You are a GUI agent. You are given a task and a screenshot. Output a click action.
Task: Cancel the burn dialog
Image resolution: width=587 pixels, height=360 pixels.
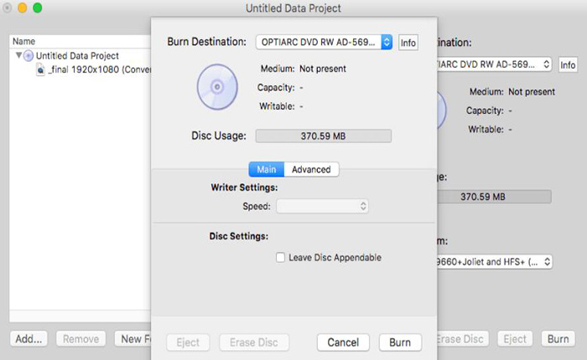pyautogui.click(x=343, y=342)
